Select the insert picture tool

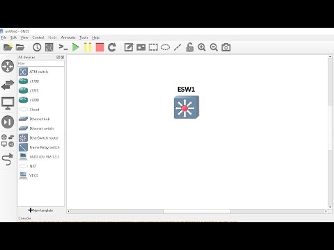point(141,47)
